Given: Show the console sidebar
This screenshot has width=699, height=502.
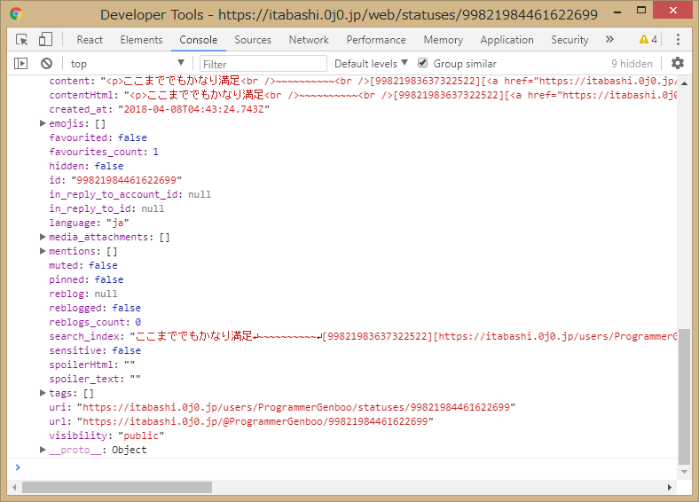Looking at the screenshot, I should point(21,64).
